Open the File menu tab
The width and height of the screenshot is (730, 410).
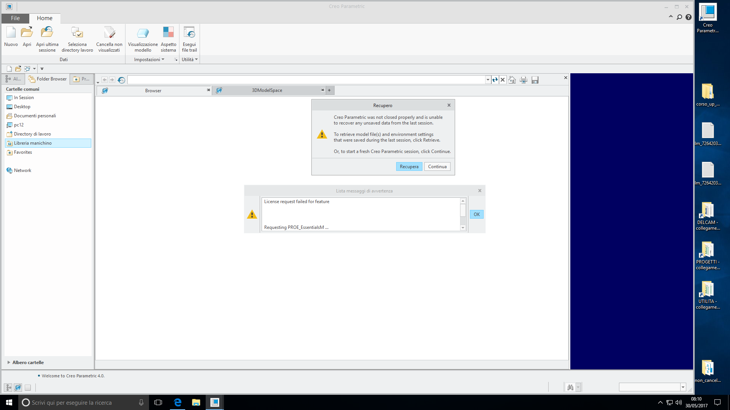[15, 18]
